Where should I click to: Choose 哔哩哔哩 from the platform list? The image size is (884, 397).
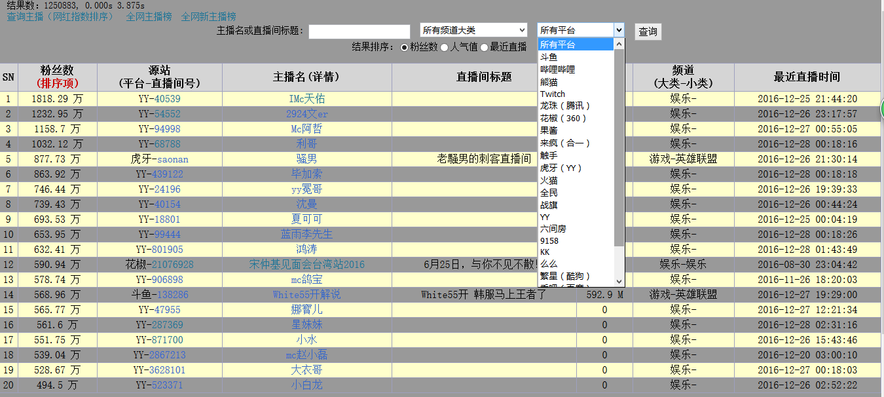(x=557, y=69)
